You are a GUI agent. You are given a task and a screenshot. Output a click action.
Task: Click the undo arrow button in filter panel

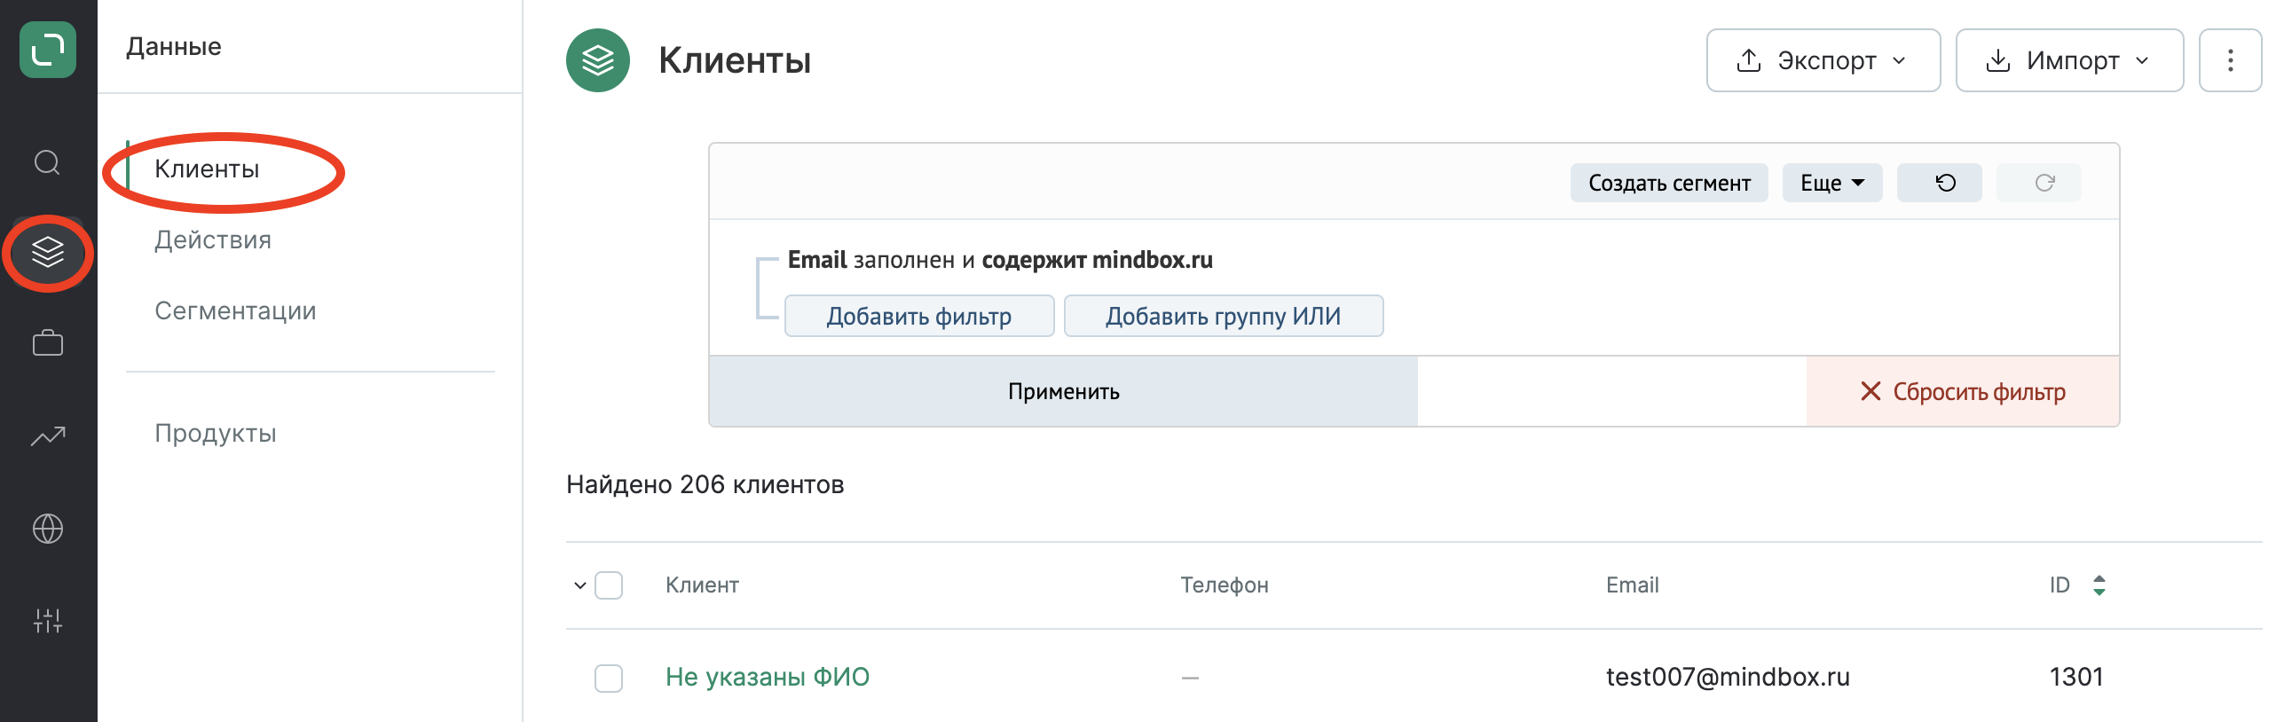(x=1939, y=183)
